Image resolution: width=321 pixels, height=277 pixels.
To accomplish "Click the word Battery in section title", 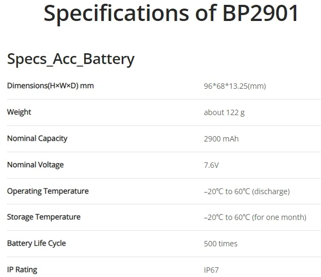I will (109, 59).
